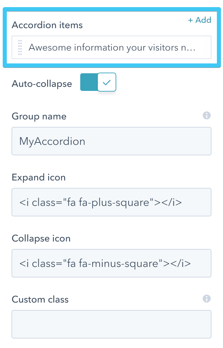Click the "+ Add" accordion item link
This screenshot has height=348, width=223.
pos(200,20)
